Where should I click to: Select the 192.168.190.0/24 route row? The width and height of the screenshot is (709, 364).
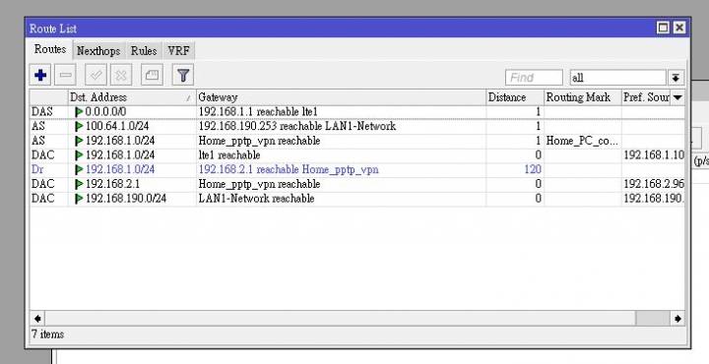[x=357, y=199]
